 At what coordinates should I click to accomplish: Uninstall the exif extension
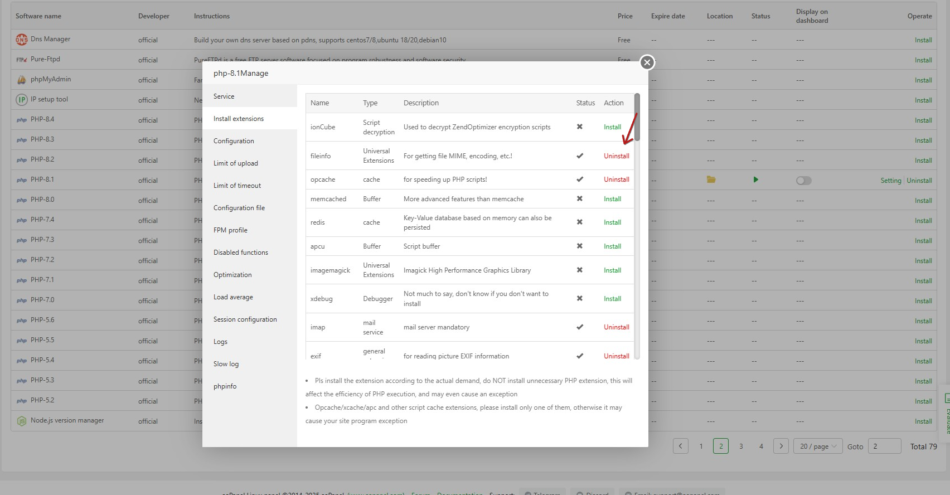coord(616,356)
